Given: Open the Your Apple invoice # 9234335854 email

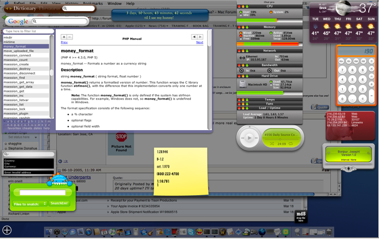Looking at the screenshot, I should [x=135, y=206].
